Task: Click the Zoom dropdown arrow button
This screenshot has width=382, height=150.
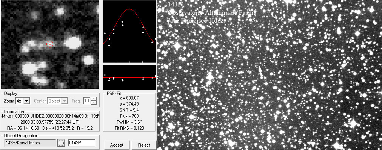Action: click(27, 101)
